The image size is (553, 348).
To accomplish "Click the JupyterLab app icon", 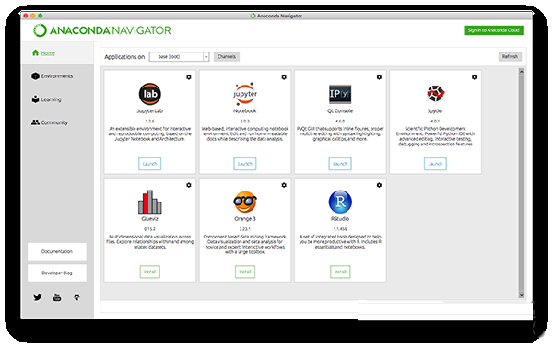I will (x=150, y=94).
